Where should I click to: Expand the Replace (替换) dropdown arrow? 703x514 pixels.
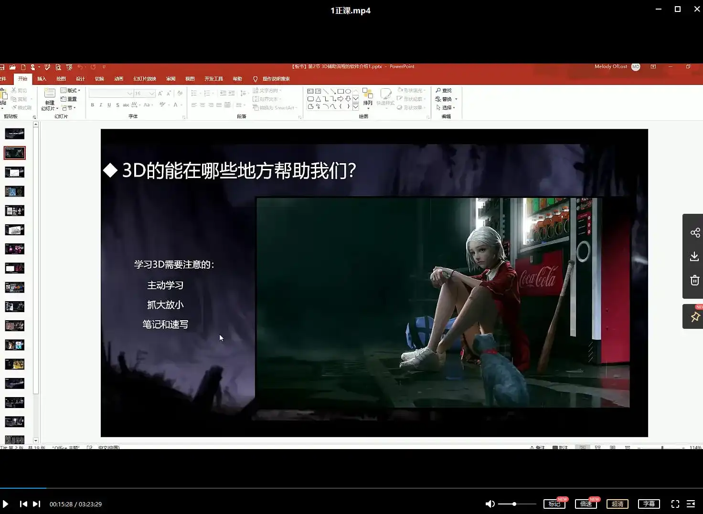[x=455, y=98]
